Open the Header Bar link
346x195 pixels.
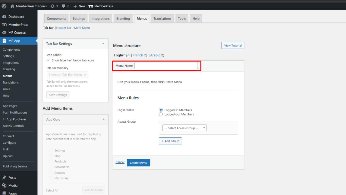64,28
